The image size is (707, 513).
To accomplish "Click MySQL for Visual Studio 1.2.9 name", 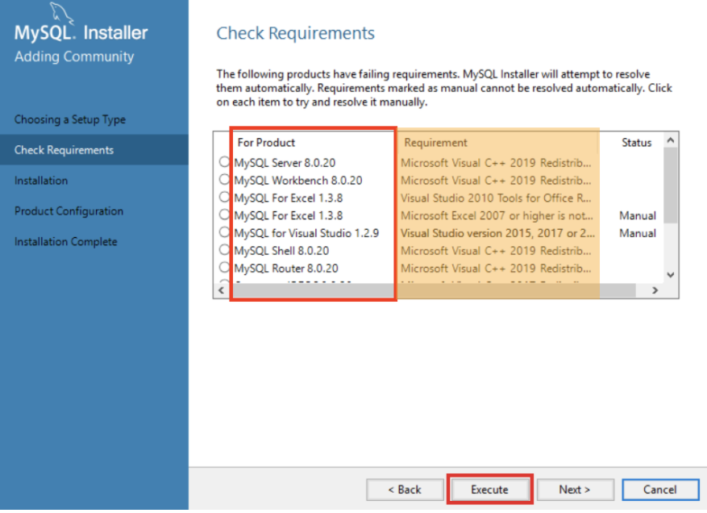I will [306, 233].
